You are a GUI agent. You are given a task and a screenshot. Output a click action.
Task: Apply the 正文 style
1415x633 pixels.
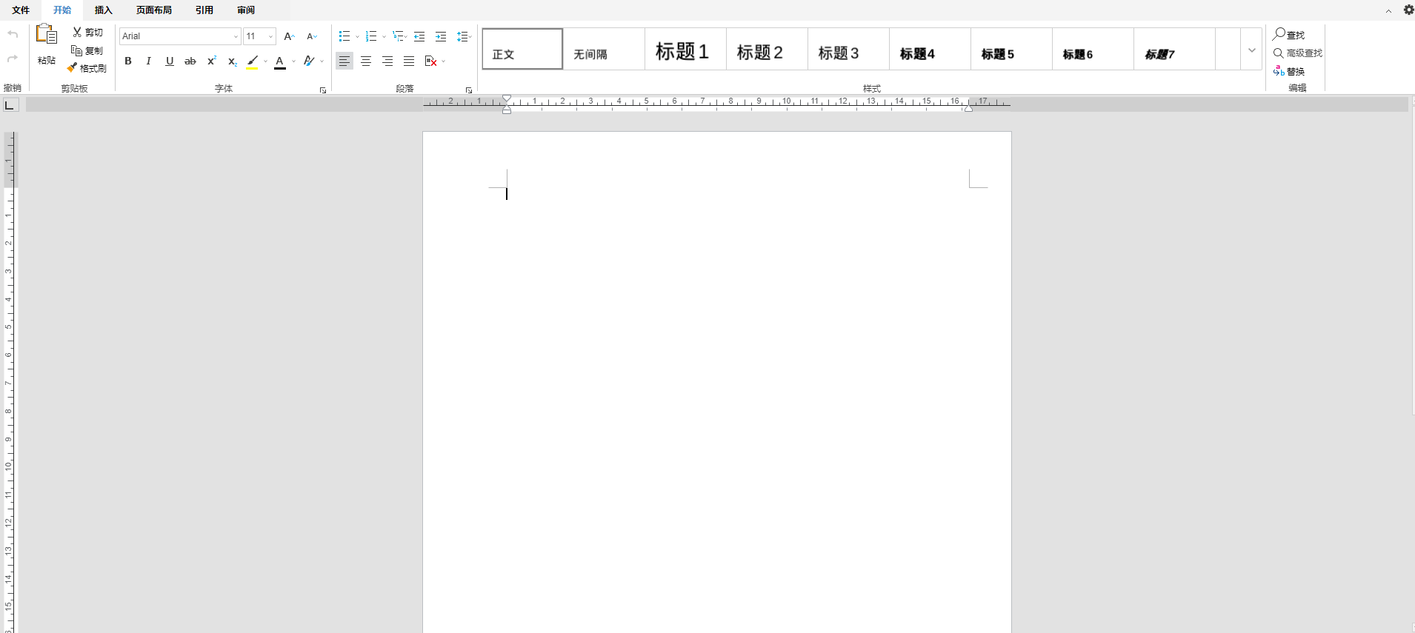(x=522, y=49)
